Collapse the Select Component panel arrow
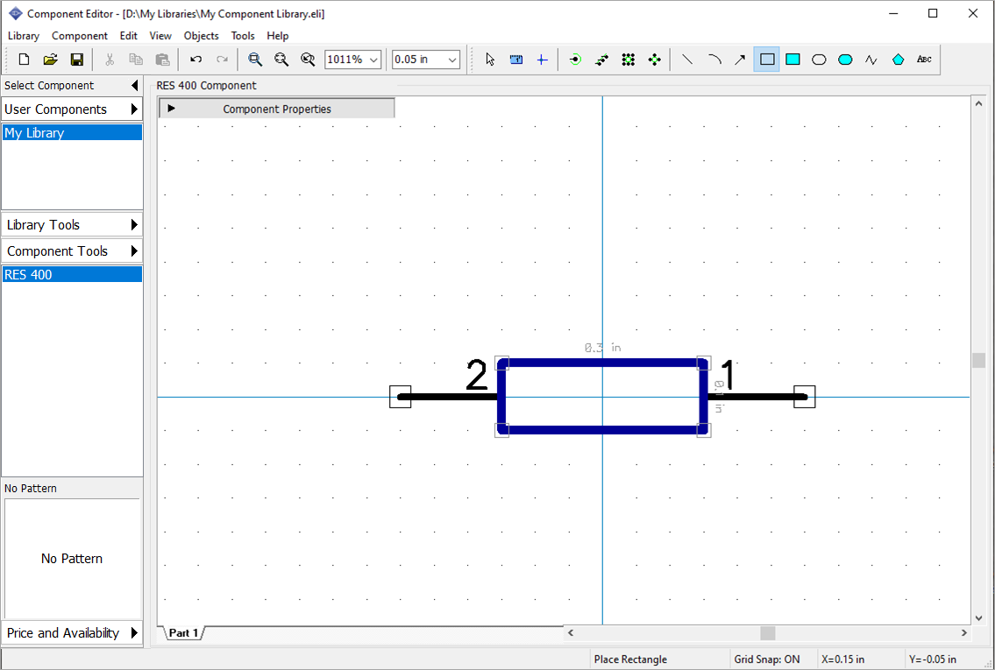The height and width of the screenshot is (670, 995). point(134,86)
